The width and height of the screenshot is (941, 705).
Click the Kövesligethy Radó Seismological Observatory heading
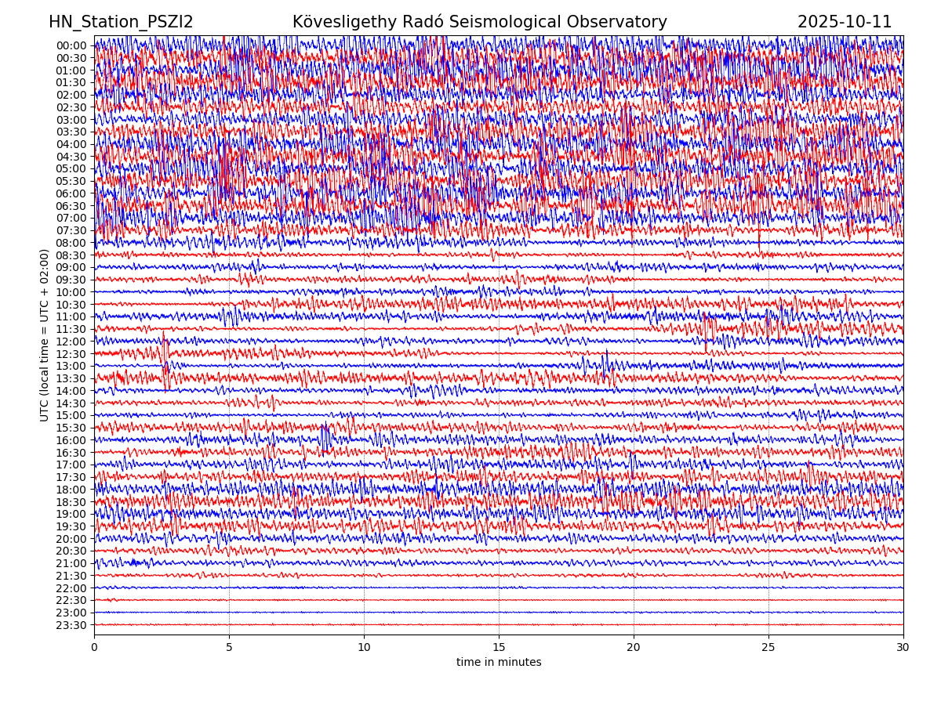pos(479,22)
